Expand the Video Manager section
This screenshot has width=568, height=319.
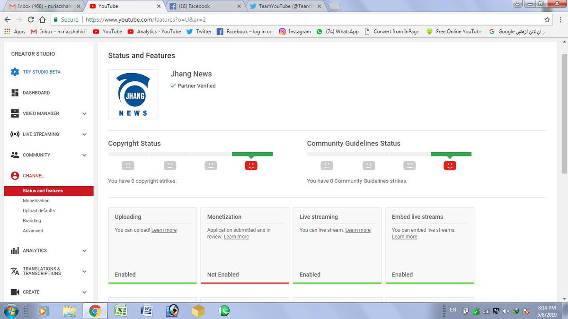pyautogui.click(x=84, y=113)
